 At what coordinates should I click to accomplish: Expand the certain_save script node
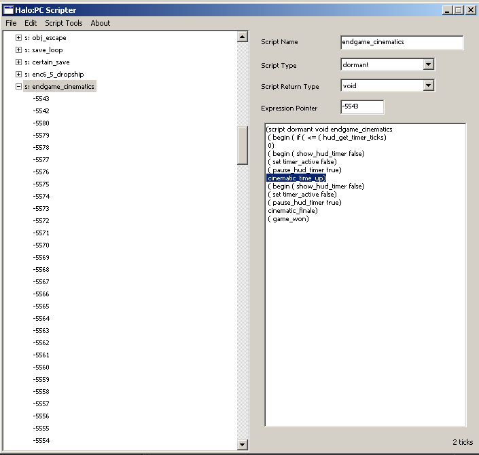(18, 62)
